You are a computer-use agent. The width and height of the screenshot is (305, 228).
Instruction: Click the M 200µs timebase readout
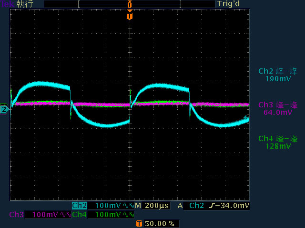tap(152, 206)
